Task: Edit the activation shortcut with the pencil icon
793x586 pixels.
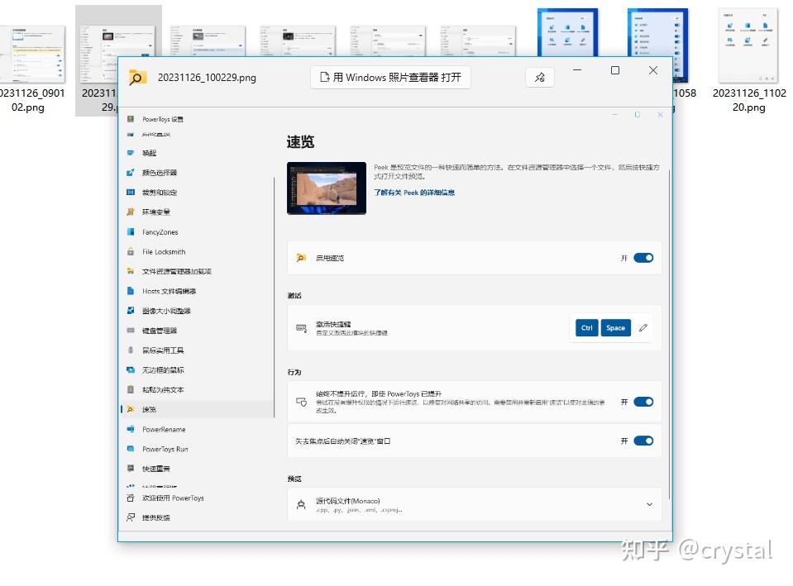Action: click(x=643, y=327)
